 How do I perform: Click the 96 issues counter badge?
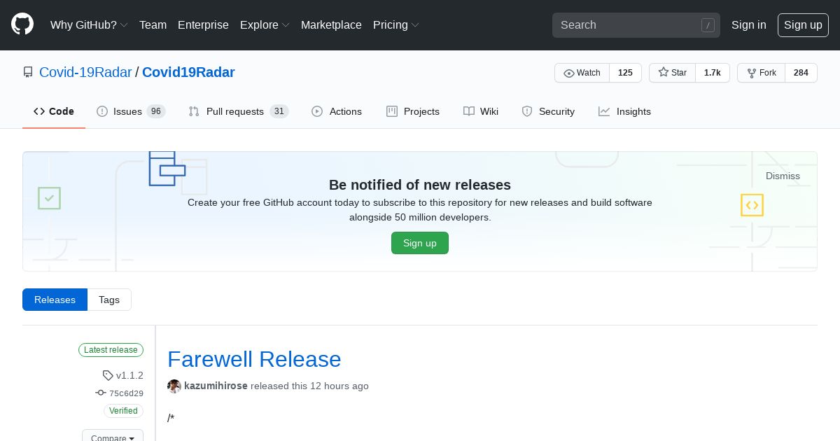click(156, 111)
